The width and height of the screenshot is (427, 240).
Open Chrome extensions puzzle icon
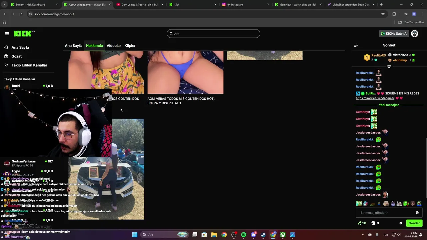point(394,14)
